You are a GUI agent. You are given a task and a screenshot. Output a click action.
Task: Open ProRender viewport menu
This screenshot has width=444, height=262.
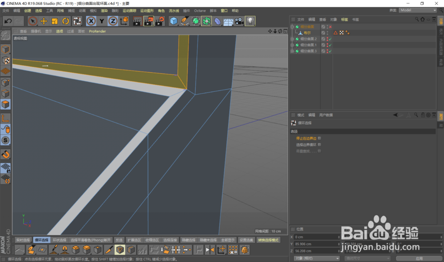97,31
